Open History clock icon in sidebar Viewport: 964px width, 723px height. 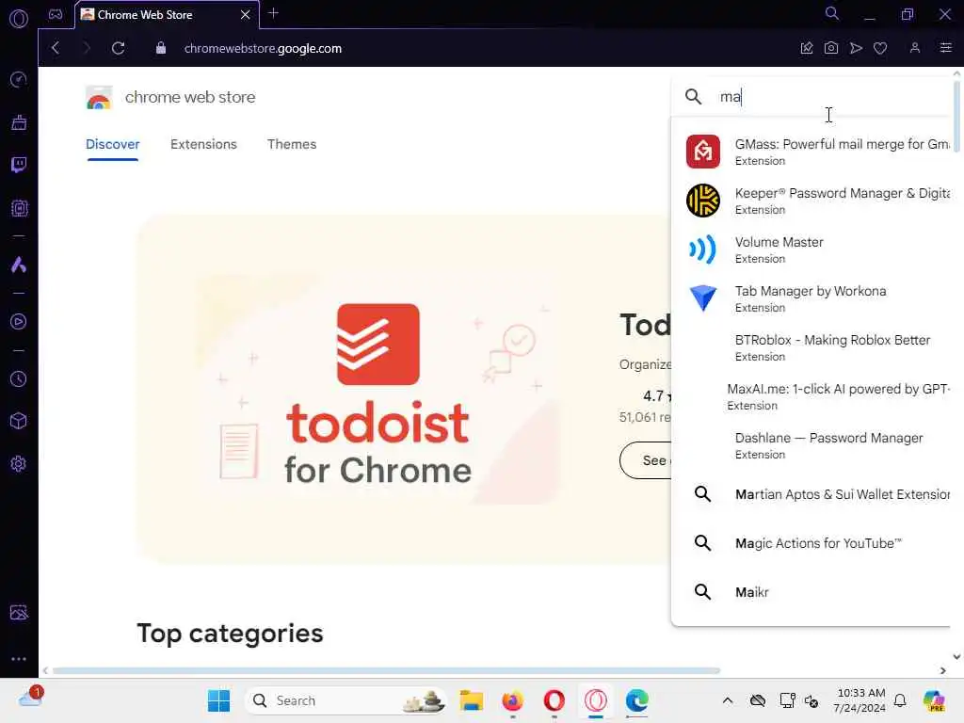19,378
